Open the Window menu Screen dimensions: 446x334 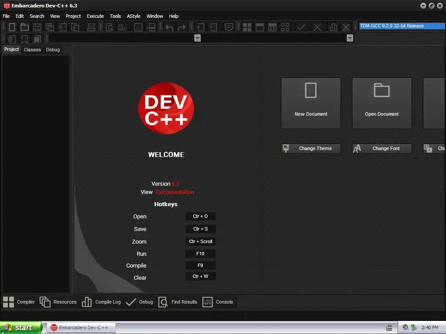[155, 16]
